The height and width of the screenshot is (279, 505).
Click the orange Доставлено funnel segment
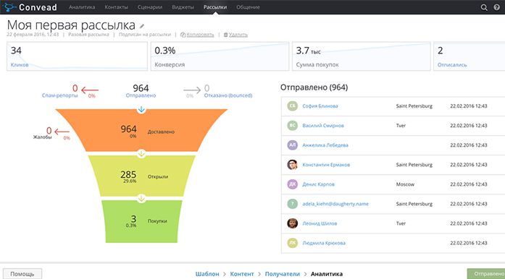pos(141,130)
